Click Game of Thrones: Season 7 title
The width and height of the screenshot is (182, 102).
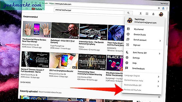[32, 70]
